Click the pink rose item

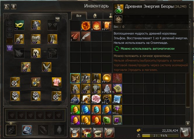[x=96, y=99]
